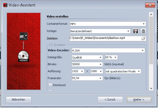
Task: Click the save template floppy disk icon
Action: coord(136,31)
